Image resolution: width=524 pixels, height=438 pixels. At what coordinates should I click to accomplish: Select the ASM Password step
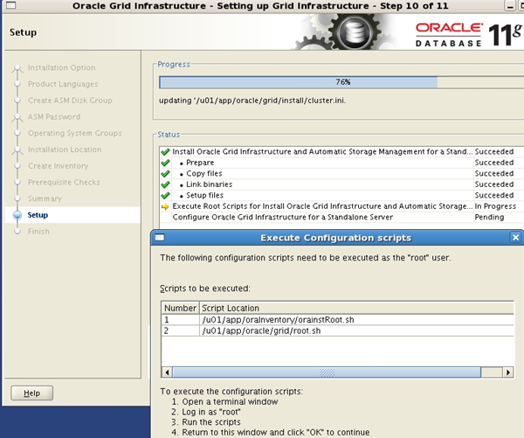[54, 117]
